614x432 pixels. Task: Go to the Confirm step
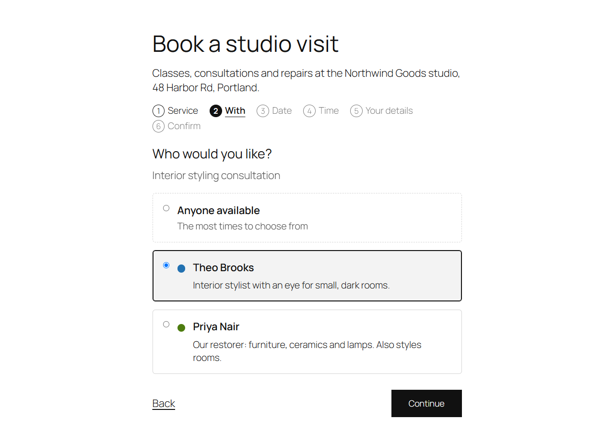[177, 126]
